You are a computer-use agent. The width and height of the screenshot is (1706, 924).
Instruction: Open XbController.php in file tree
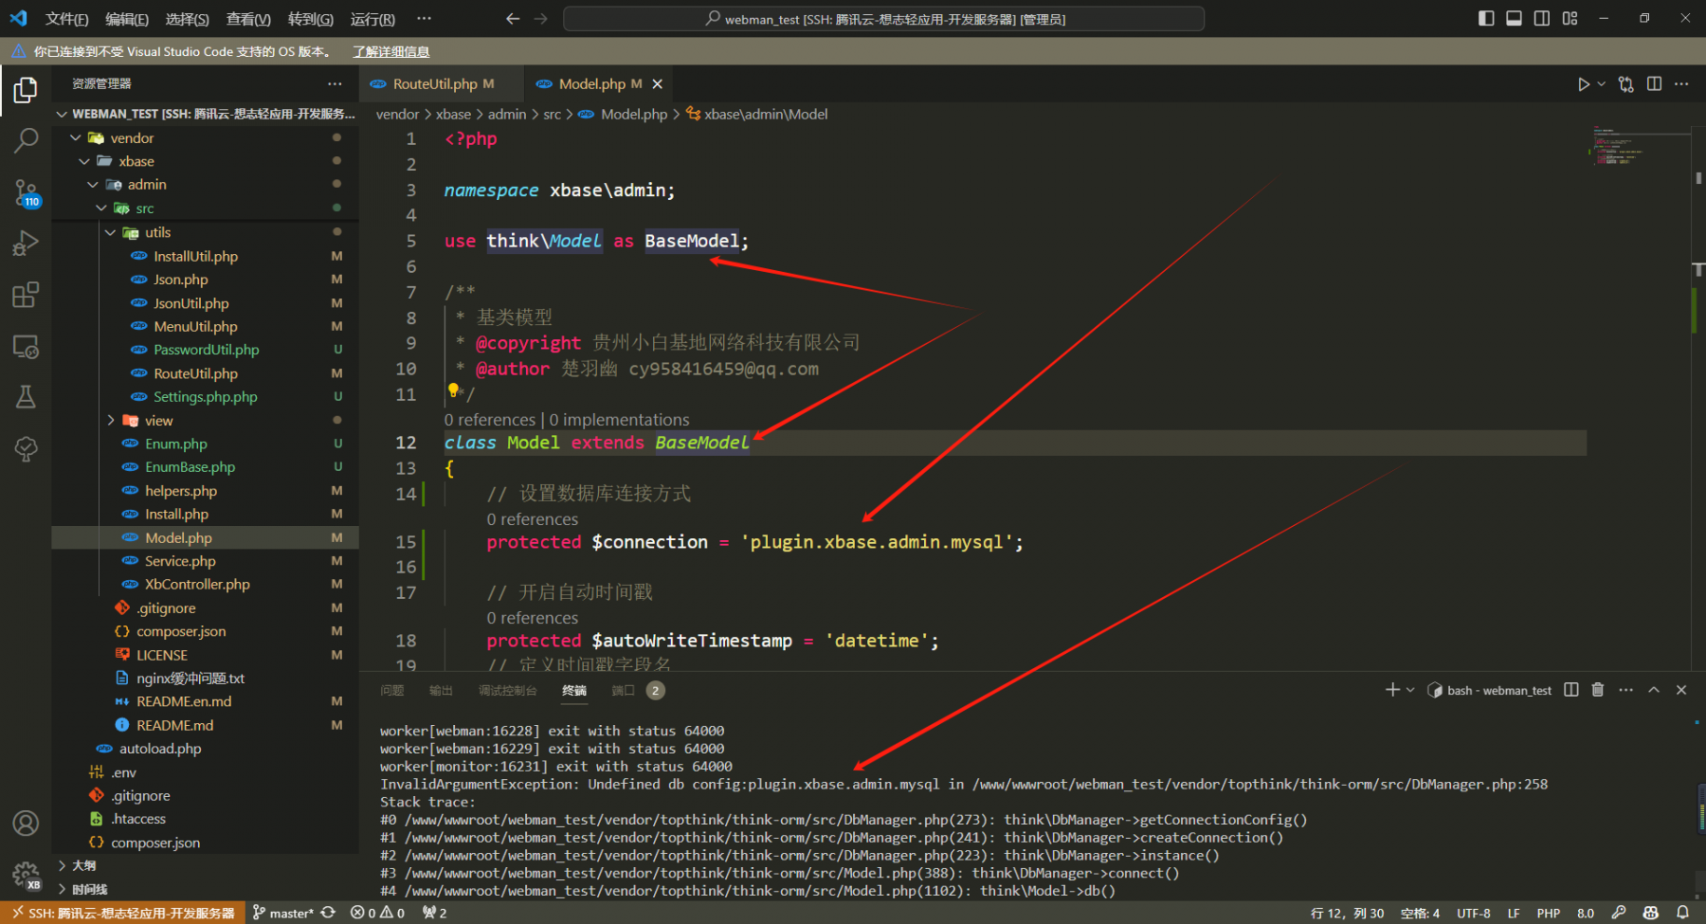(x=197, y=585)
